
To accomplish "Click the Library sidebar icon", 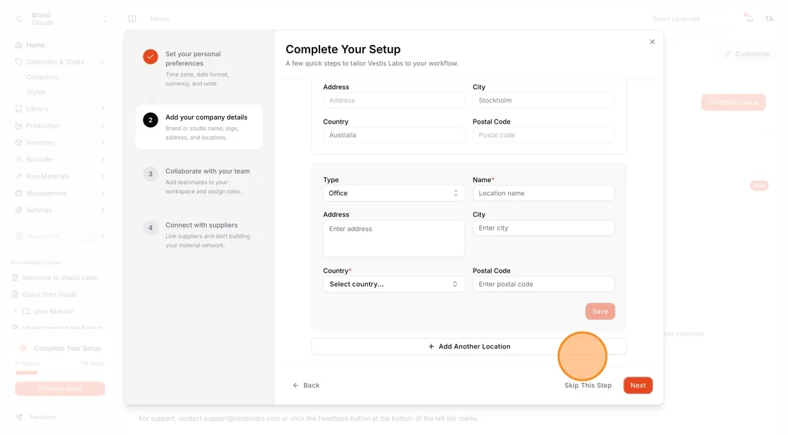I will click(18, 109).
